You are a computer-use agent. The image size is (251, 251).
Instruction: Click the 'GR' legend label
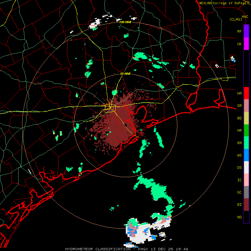click(239, 106)
